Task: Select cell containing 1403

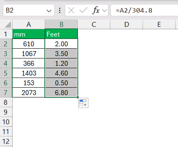Action: tap(29, 73)
